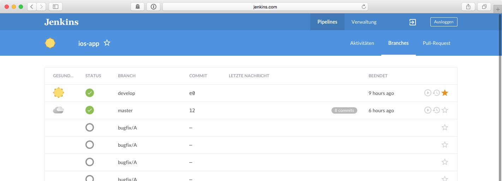Click the Jenkins logo
The width and height of the screenshot is (502, 181).
tap(61, 22)
